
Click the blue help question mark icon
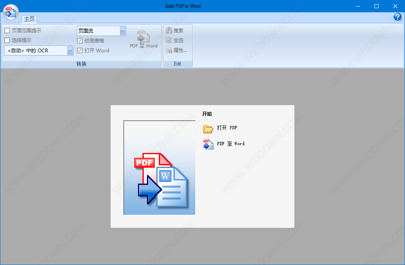pos(398,17)
